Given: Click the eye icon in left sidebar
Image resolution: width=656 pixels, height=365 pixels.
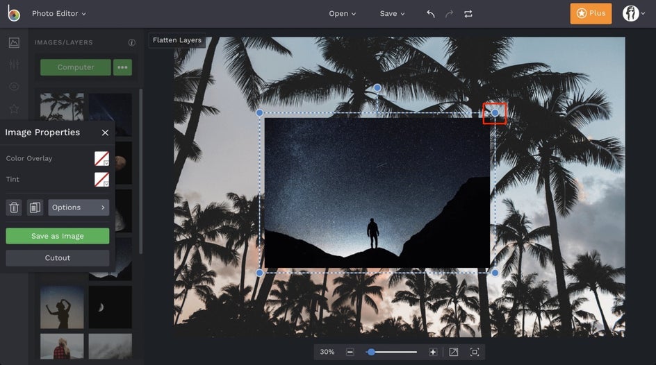Looking at the screenshot, I should (x=14, y=87).
